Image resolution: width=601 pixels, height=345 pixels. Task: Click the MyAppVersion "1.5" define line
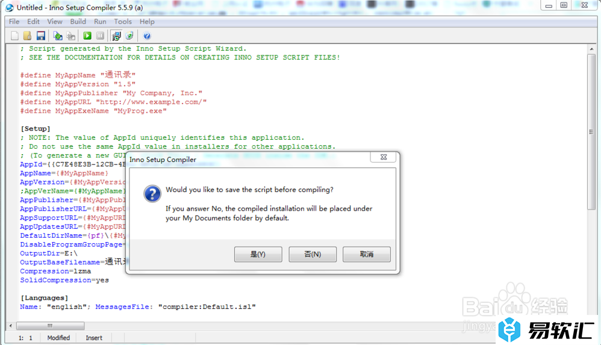click(x=78, y=84)
